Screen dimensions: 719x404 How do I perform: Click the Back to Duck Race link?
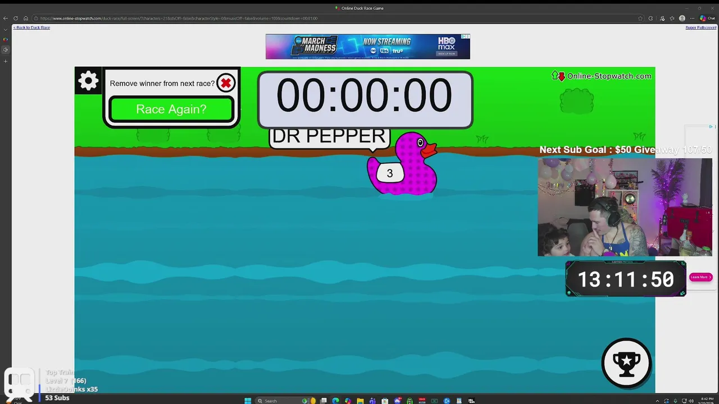pyautogui.click(x=31, y=27)
